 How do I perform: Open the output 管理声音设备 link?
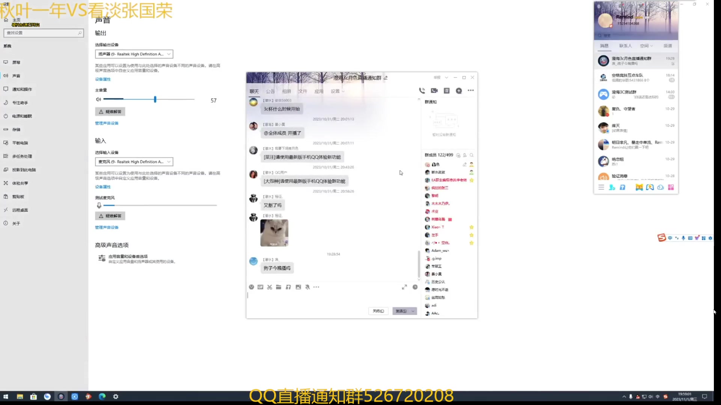[x=107, y=123]
